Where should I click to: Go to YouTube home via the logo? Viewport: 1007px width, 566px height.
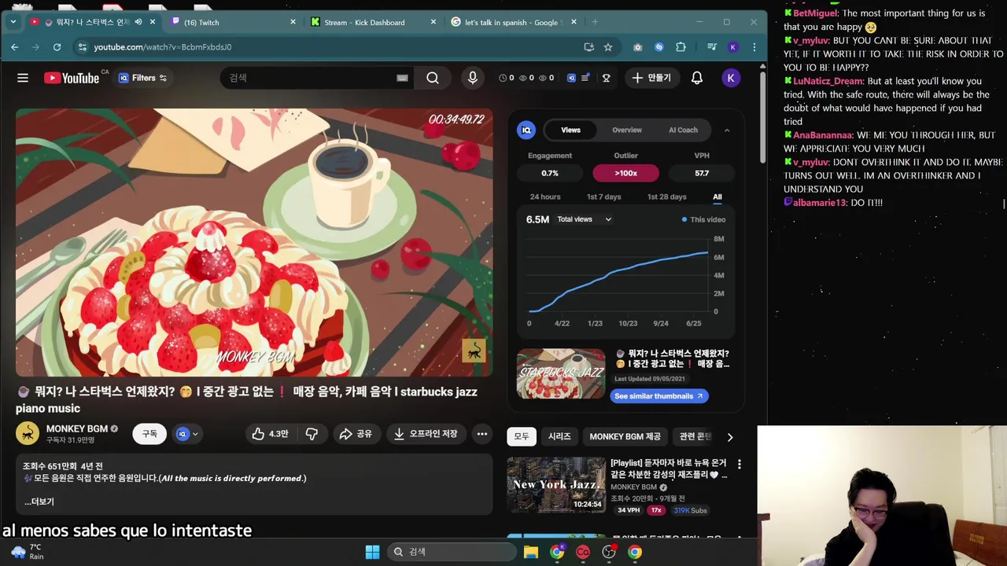point(71,78)
